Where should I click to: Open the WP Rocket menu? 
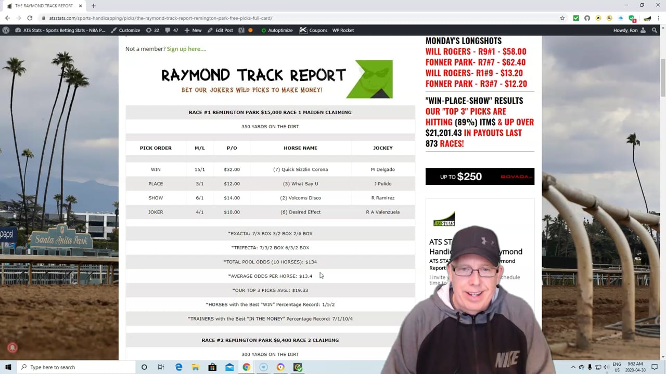[343, 30]
